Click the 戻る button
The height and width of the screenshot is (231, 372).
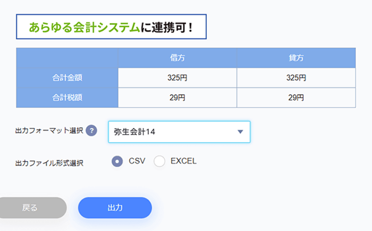[30, 208]
